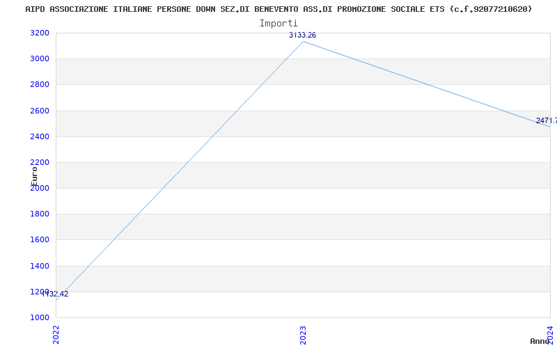Screen dimensions: 557x348
Task: Click the 1400 y-axis tick label
Action: click(x=40, y=266)
